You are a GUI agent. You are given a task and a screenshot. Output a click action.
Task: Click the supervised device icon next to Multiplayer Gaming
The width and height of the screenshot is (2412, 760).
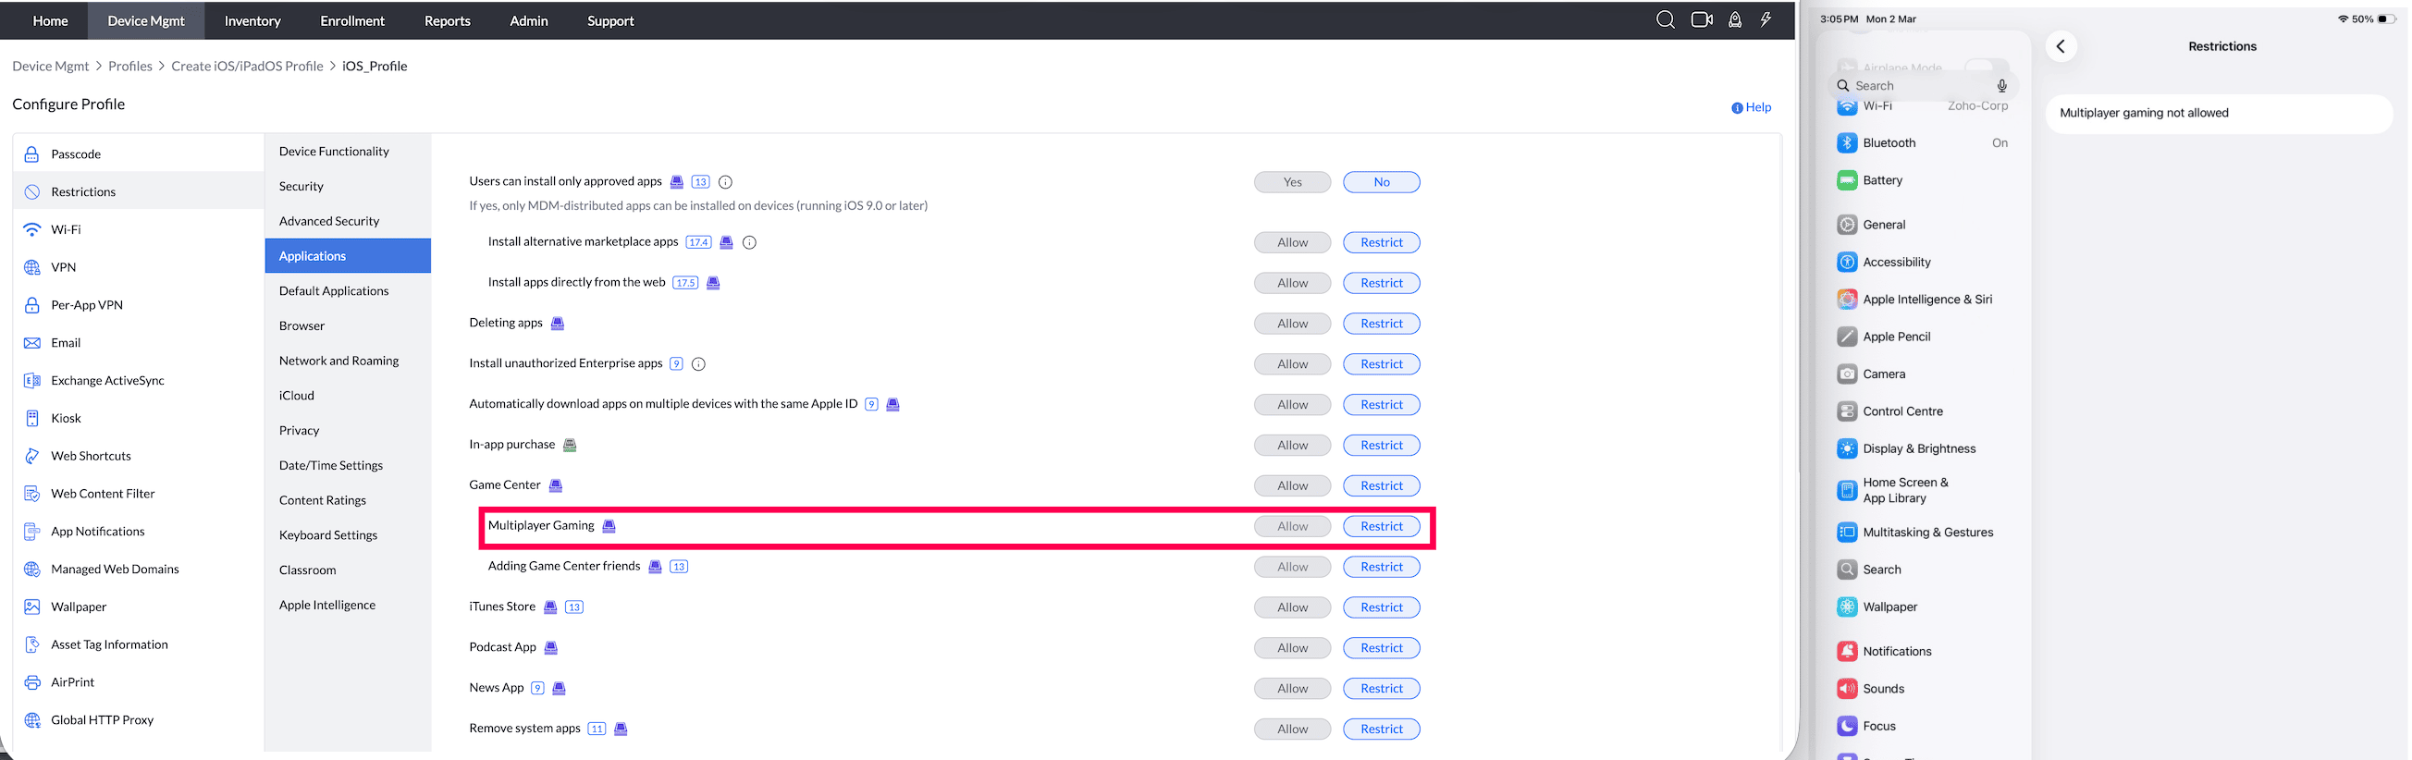click(609, 526)
